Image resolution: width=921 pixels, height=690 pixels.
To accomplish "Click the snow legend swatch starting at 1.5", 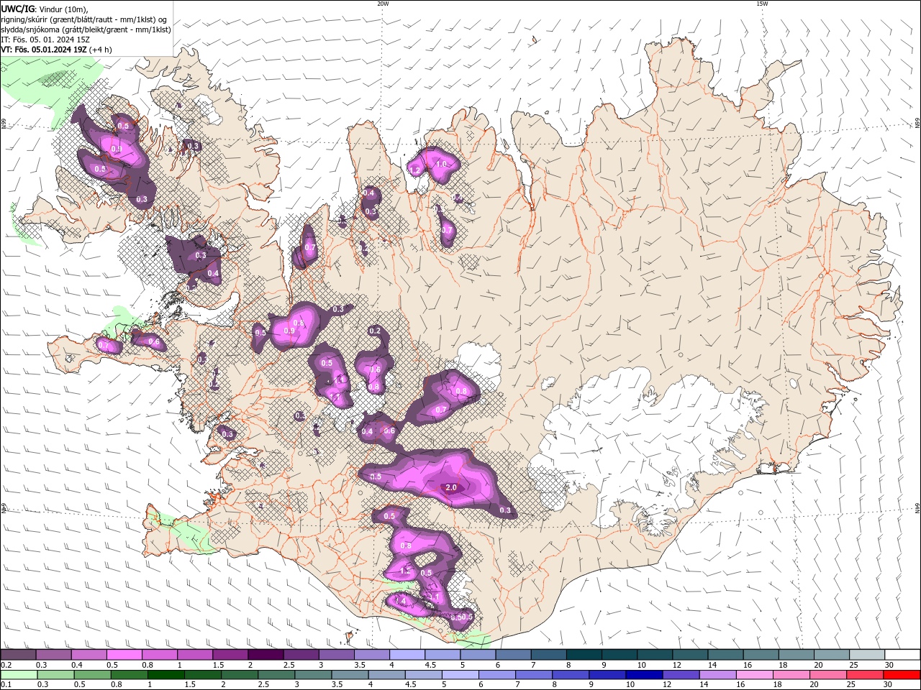I will tap(230, 655).
